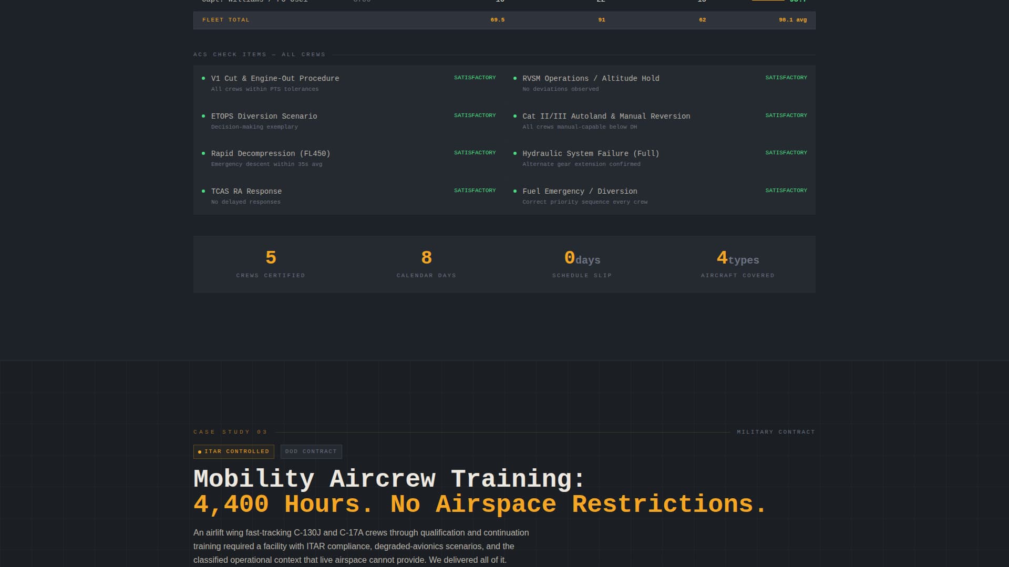Screen dimensions: 1009x567
Task: Click the indicator beside TCAS RA Response
Action: (x=204, y=191)
